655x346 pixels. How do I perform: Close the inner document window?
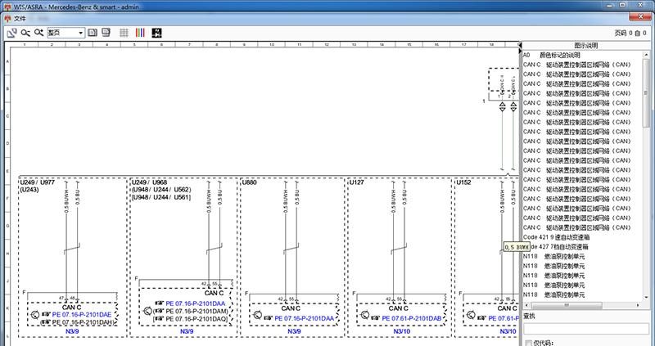point(641,17)
